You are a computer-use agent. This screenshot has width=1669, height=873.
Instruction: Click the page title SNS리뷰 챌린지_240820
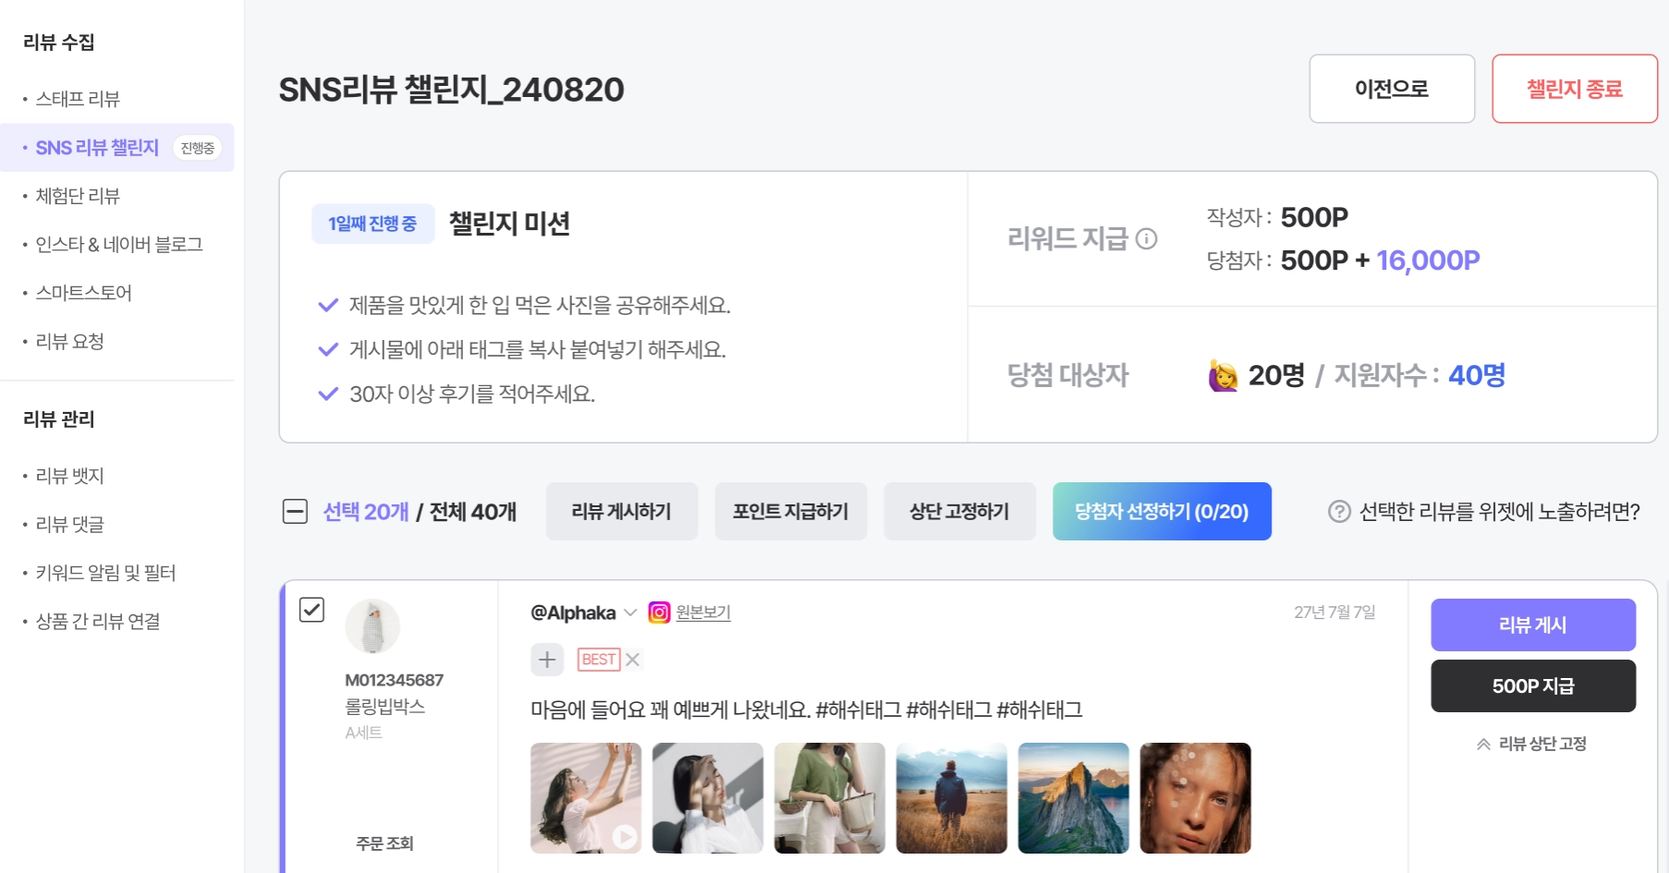452,90
